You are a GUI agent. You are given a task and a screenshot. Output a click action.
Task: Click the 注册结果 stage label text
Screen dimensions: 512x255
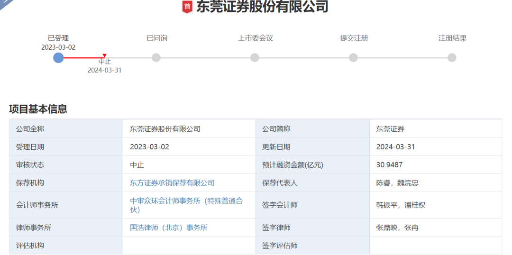pyautogui.click(x=452, y=38)
